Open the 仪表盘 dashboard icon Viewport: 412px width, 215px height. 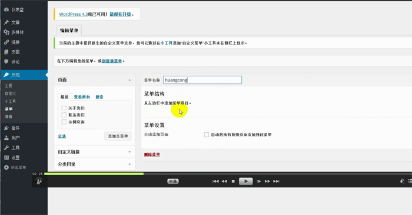click(x=6, y=10)
